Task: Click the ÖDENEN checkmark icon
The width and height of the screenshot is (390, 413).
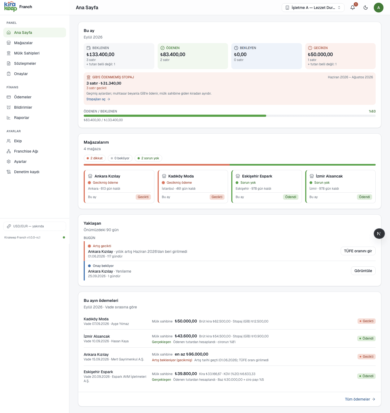Action: (x=162, y=48)
